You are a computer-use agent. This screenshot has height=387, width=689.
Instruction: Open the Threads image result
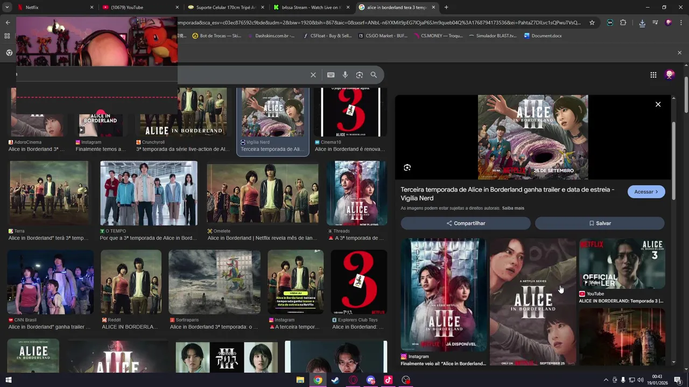point(357,193)
